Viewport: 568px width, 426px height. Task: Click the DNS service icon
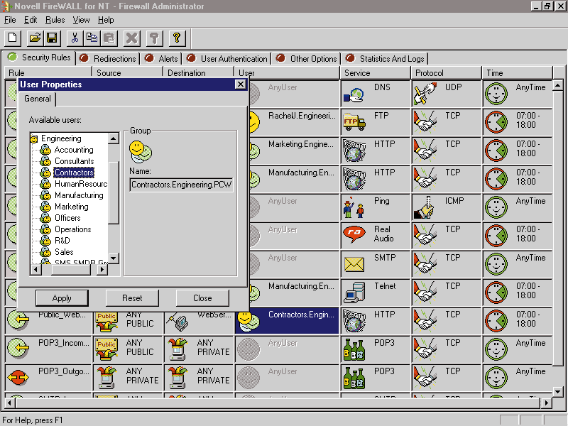point(353,95)
